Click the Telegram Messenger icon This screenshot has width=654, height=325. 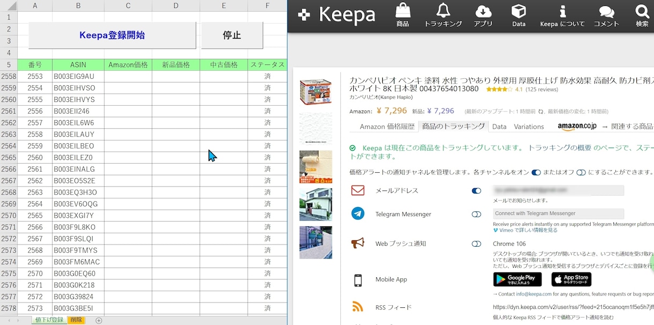click(x=358, y=214)
